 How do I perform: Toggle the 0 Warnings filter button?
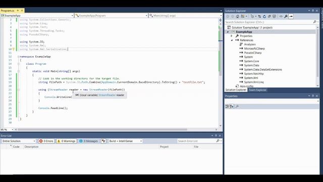pyautogui.click(x=66, y=141)
